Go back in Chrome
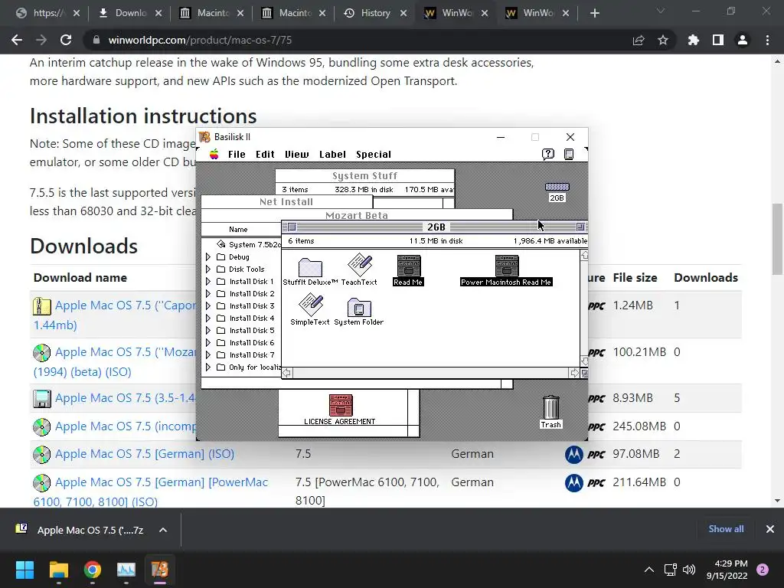 tap(17, 40)
